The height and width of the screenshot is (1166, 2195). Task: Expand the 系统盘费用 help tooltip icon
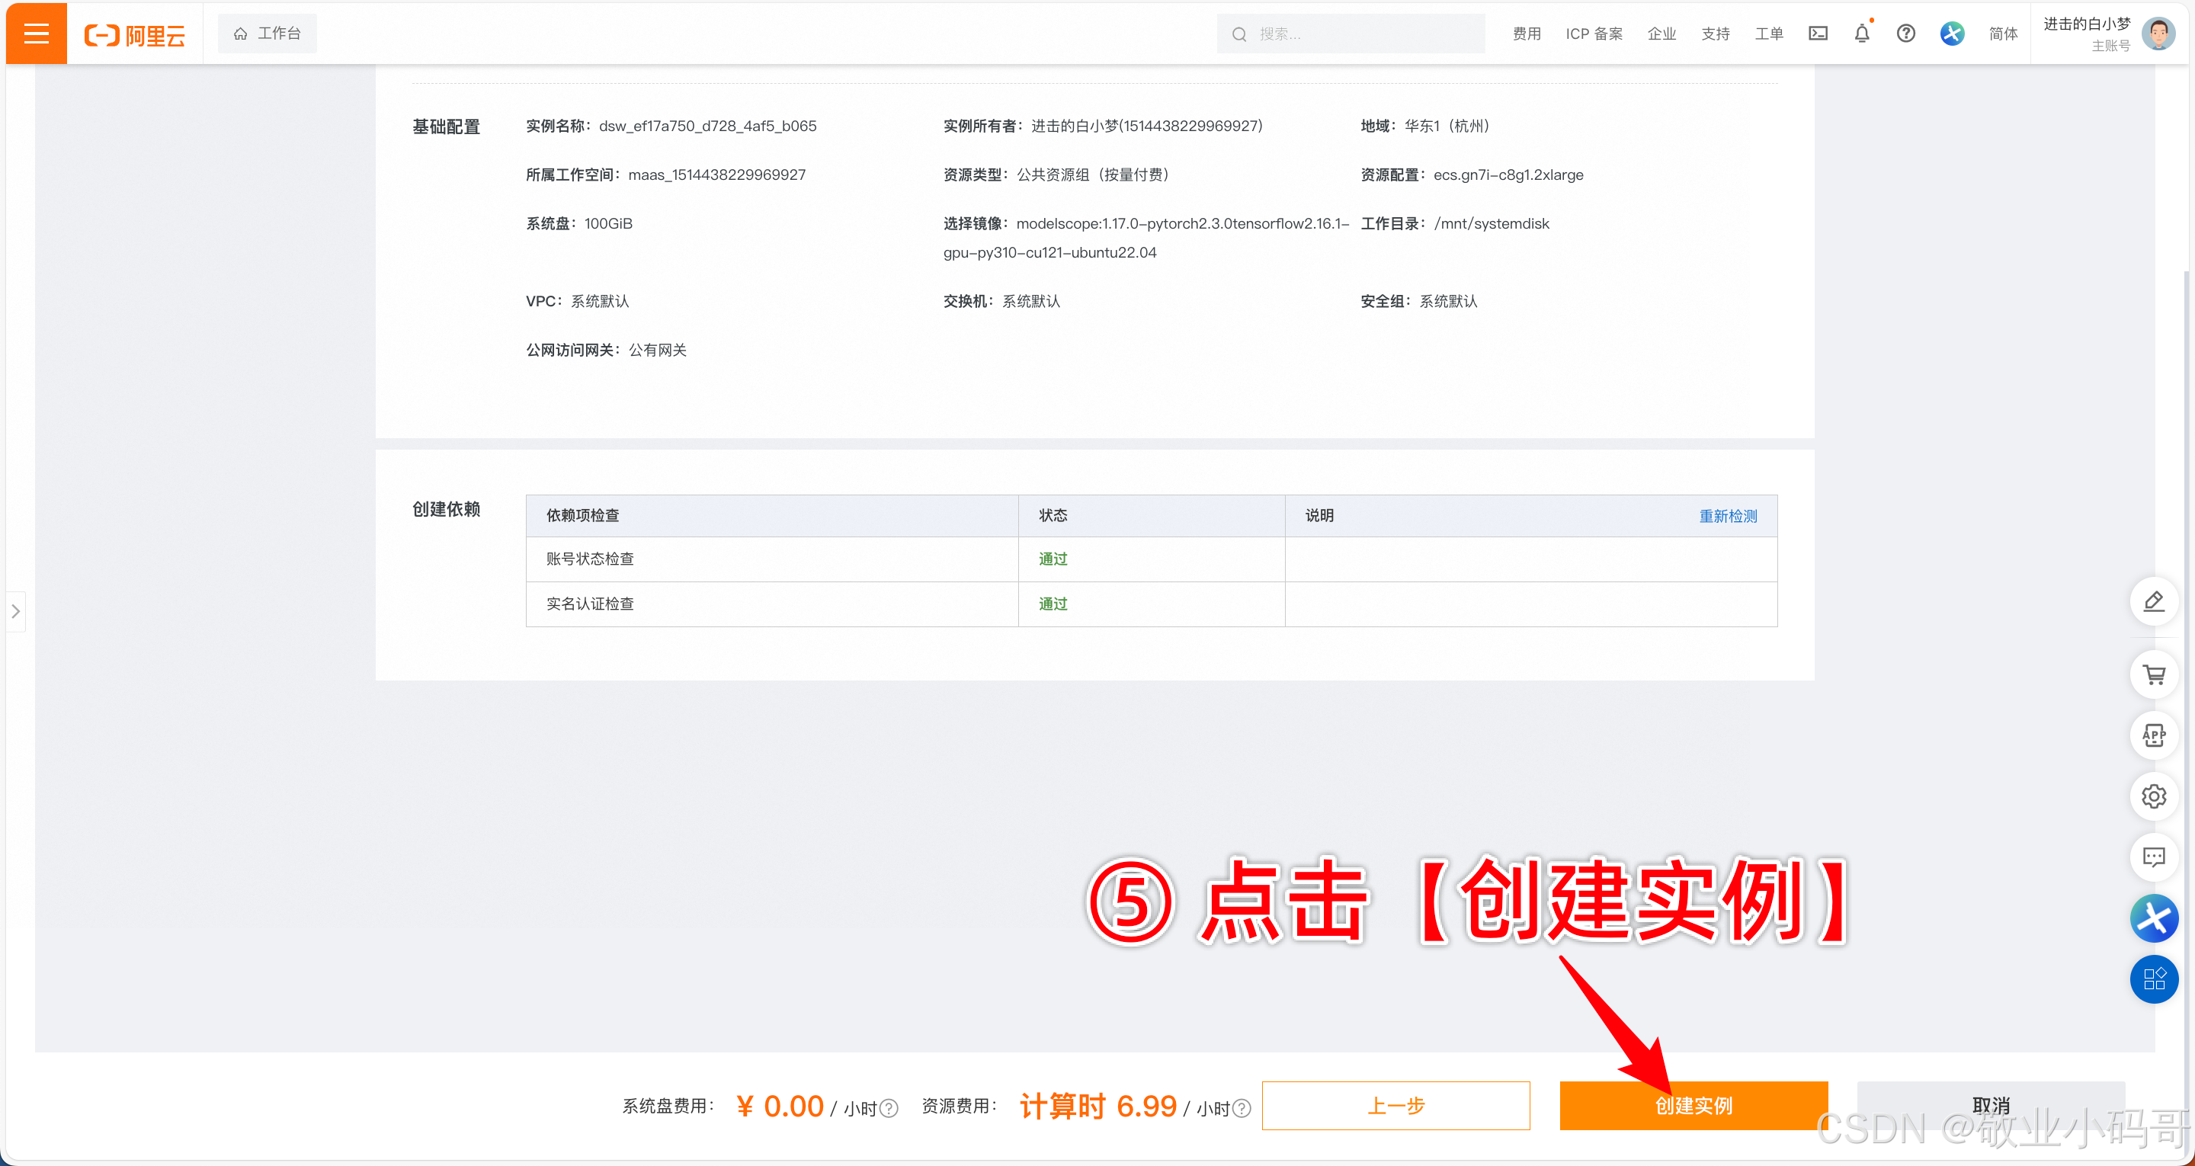click(x=890, y=1107)
